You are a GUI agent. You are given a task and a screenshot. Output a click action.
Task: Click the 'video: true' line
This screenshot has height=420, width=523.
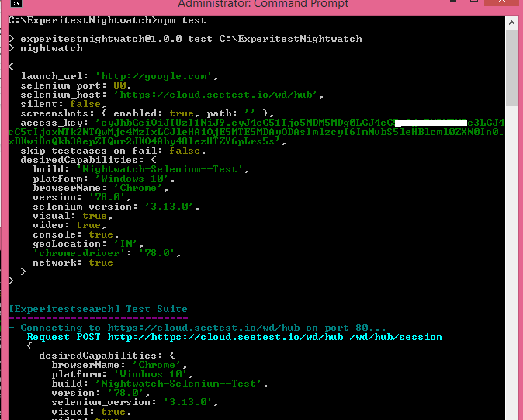69,225
